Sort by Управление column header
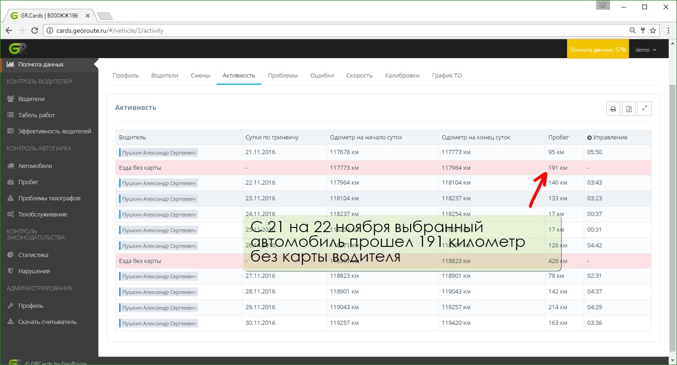The image size is (677, 365). (610, 138)
